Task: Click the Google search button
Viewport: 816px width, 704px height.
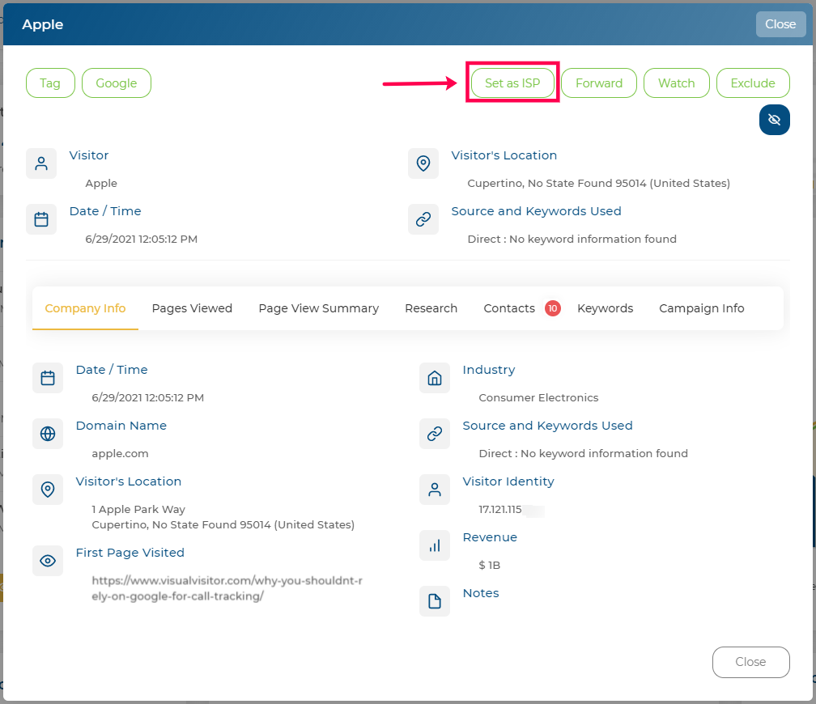Action: [117, 83]
